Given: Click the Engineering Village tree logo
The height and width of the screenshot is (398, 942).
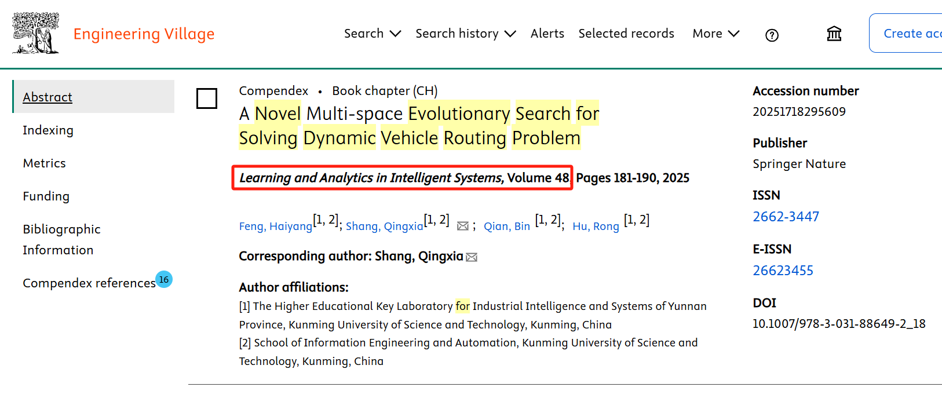Looking at the screenshot, I should (x=35, y=33).
